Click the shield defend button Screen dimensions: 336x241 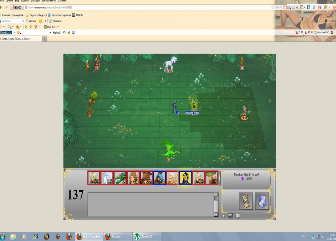click(x=262, y=201)
